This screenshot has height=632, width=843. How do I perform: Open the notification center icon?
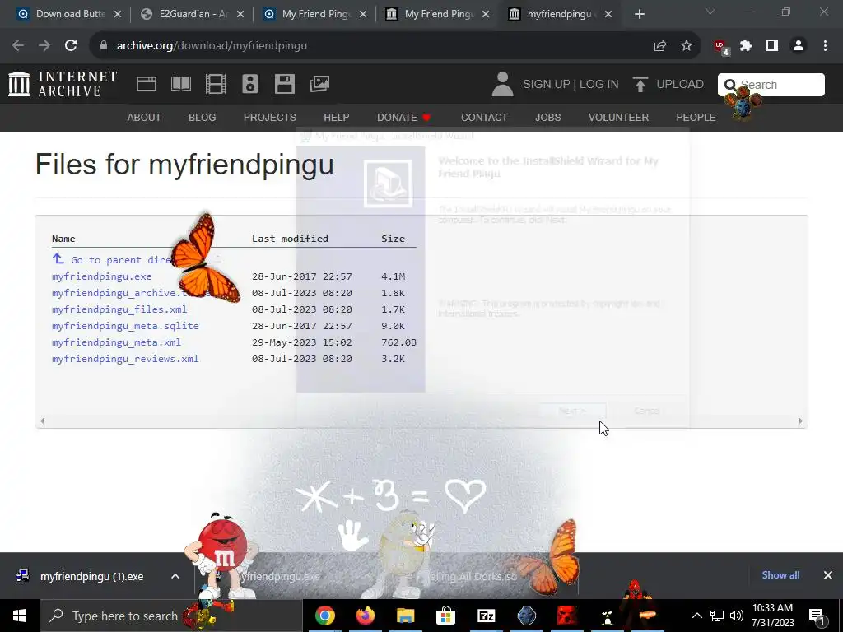817,616
